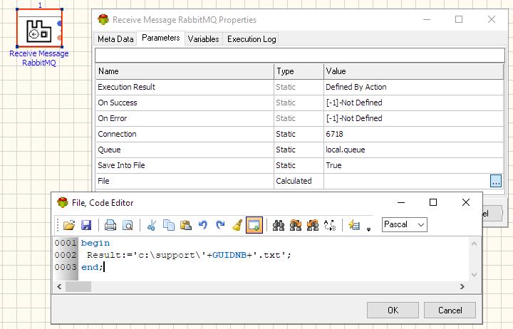Click the starred list toolbar icon
Viewport: 513px width, 329px height.
[354, 225]
